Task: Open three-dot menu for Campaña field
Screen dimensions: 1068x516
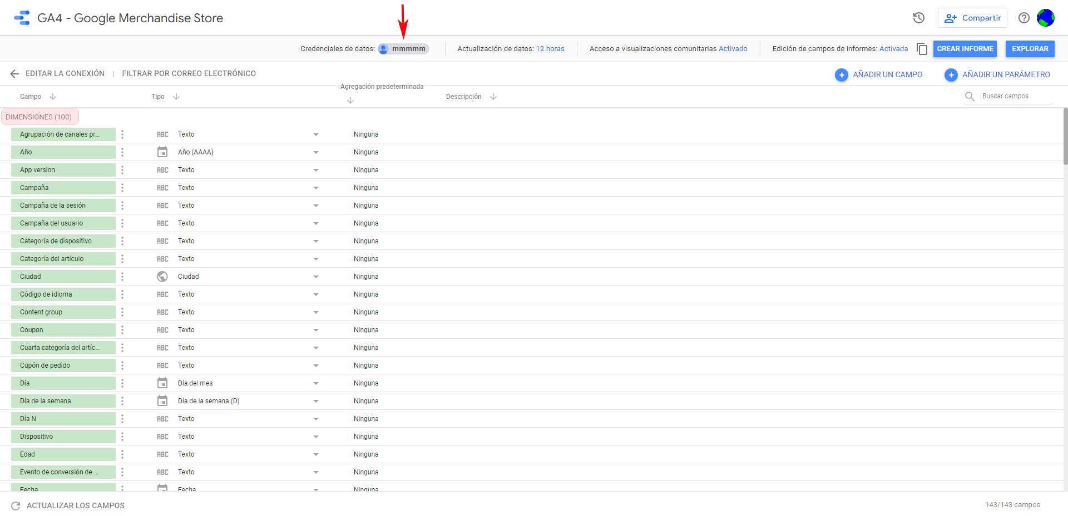Action: point(122,188)
